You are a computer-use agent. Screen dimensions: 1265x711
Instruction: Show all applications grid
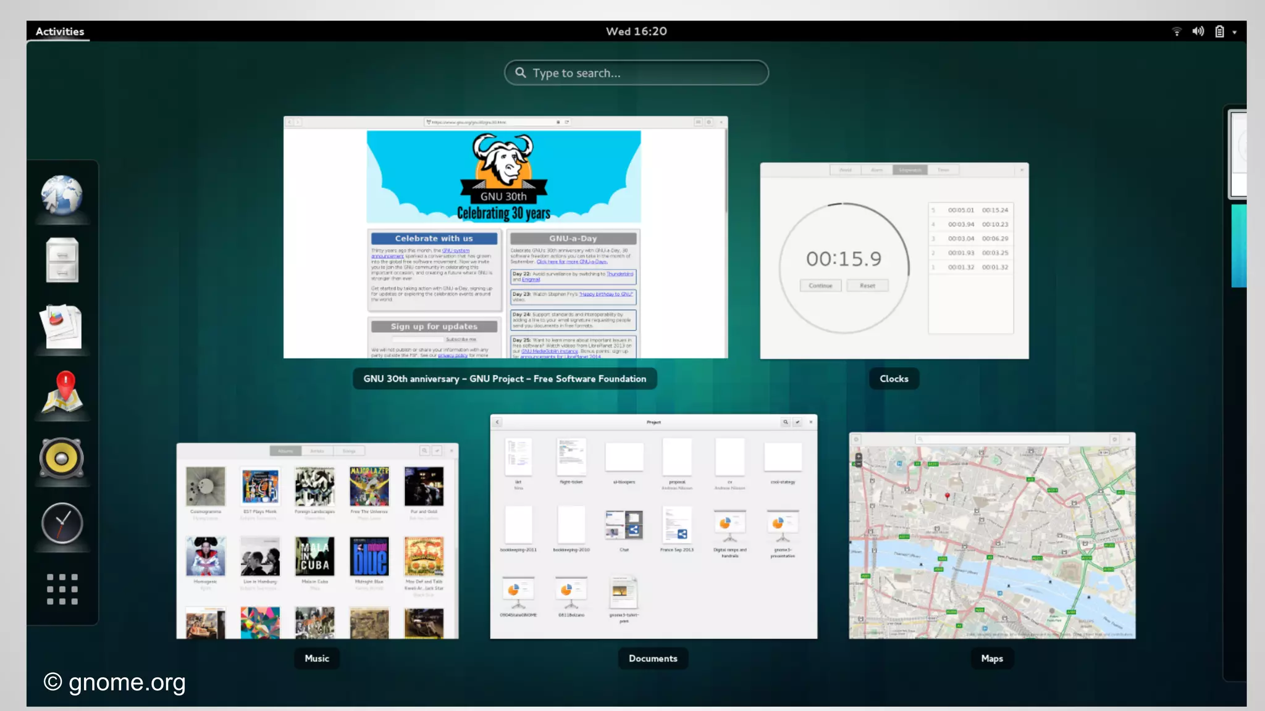62,589
